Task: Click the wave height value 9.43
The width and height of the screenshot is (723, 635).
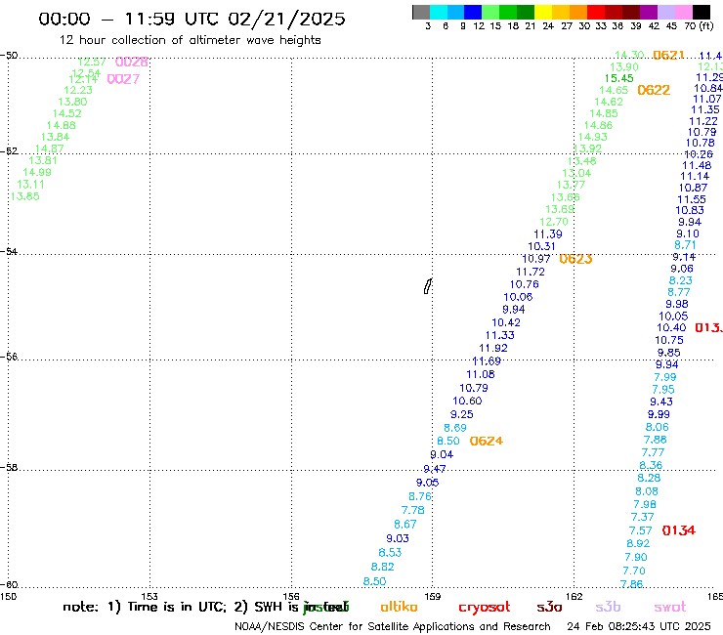Action: coord(661,402)
